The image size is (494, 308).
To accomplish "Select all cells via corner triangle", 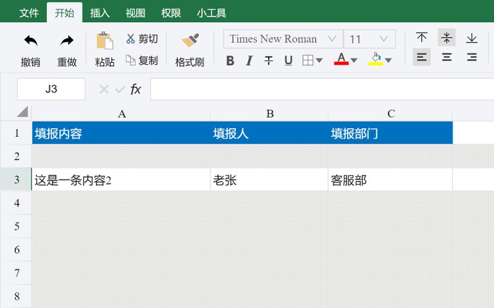I will pyautogui.click(x=23, y=111).
